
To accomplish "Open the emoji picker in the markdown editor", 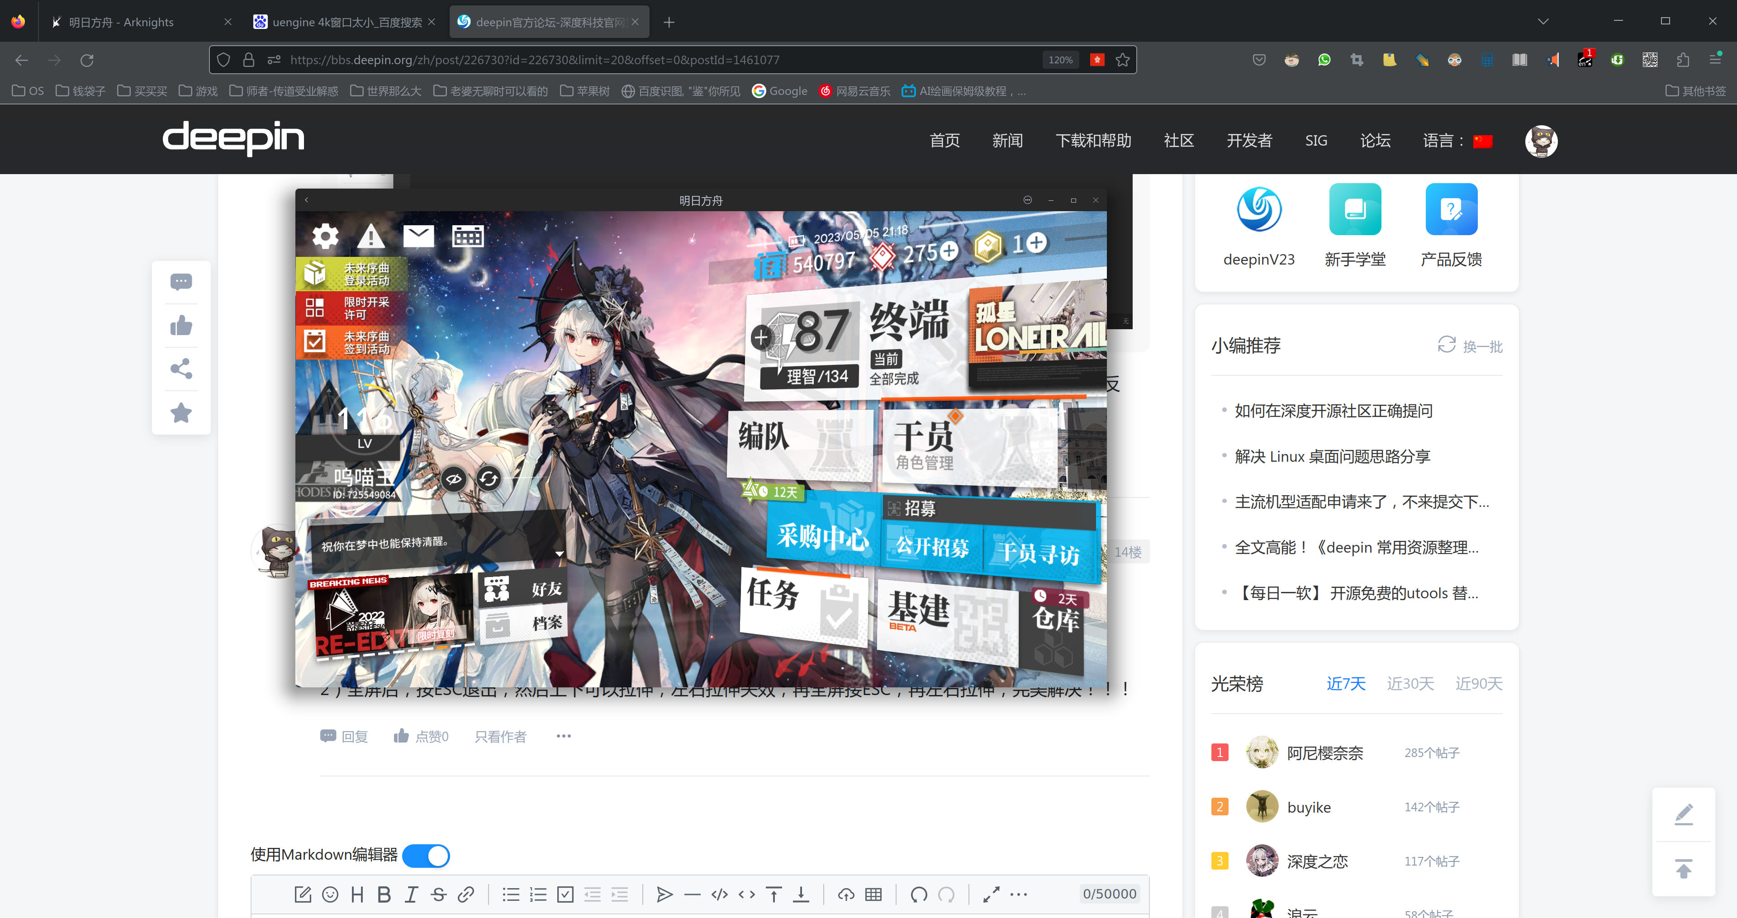I will pyautogui.click(x=330, y=894).
